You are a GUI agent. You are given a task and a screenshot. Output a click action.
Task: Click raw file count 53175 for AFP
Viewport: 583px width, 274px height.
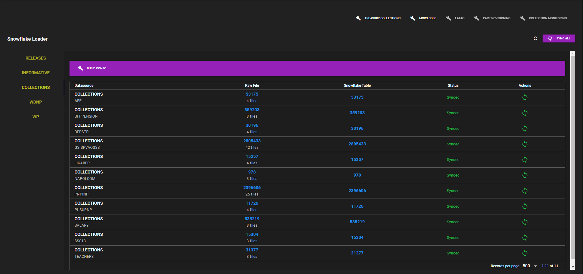252,94
